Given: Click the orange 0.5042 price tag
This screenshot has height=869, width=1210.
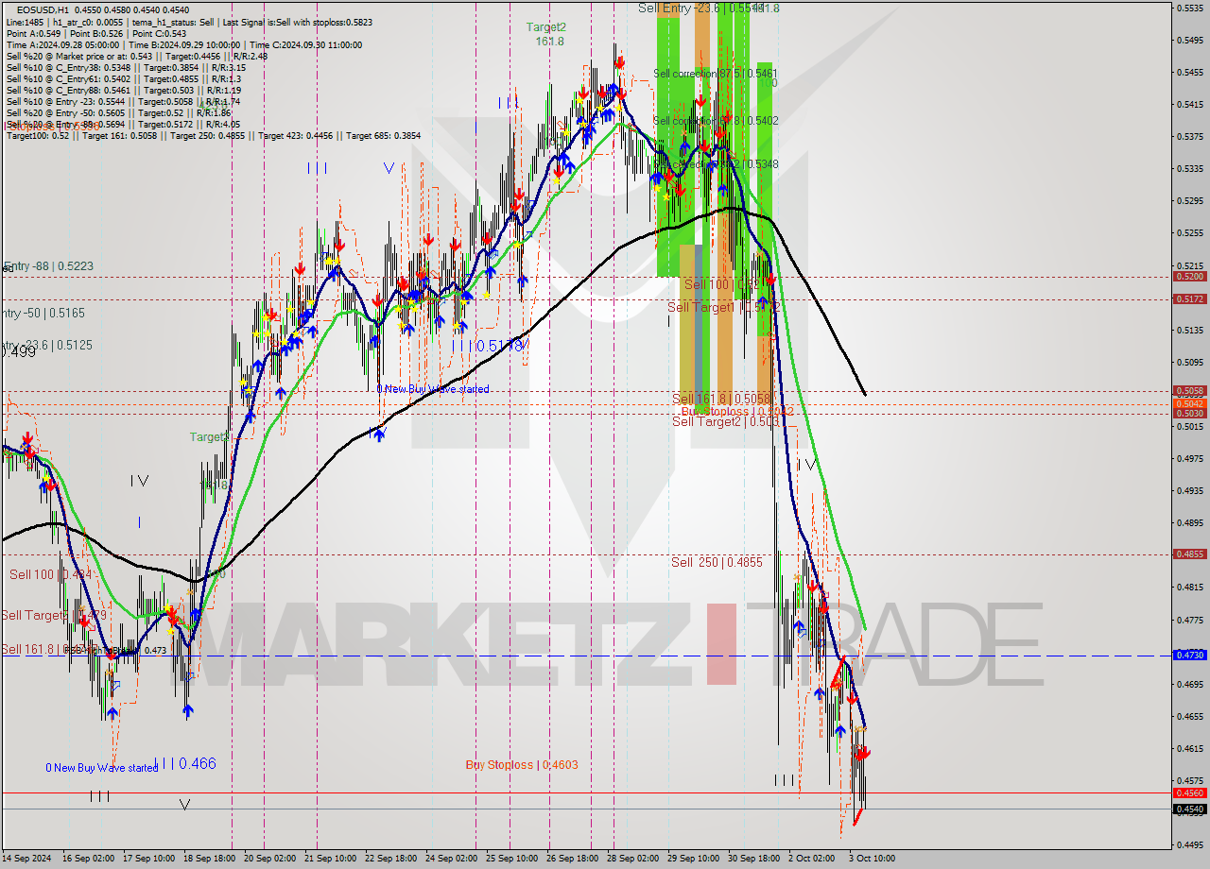Looking at the screenshot, I should pyautogui.click(x=1189, y=403).
